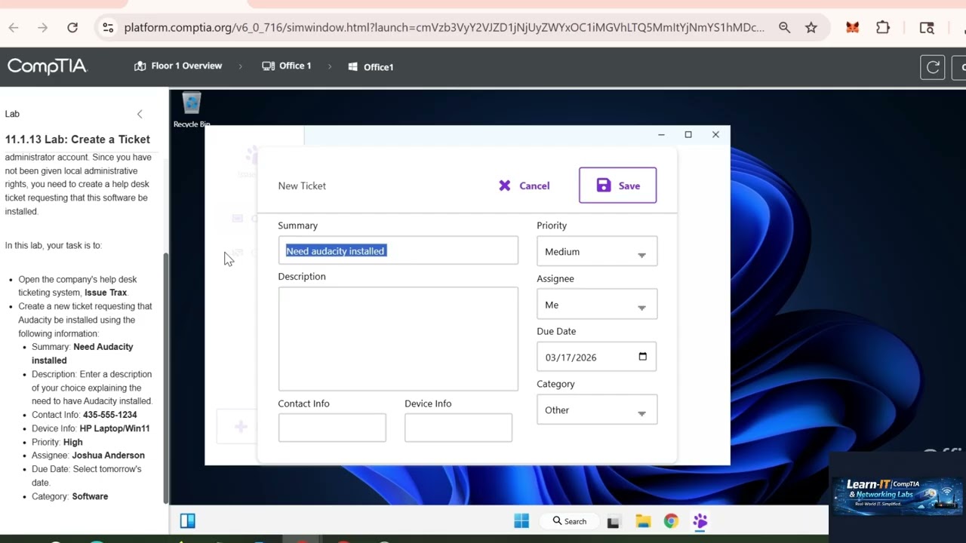Click the zoom magnifier icon in address bar
966x543 pixels.
point(784,28)
